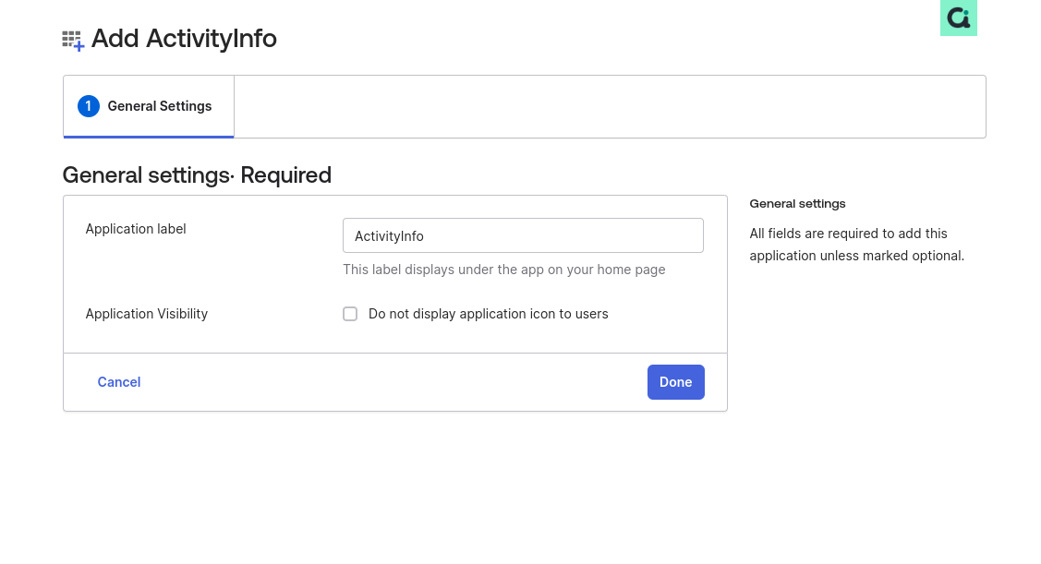Click the 'Application Visibility' field label
This screenshot has width=1041, height=564.
point(147,314)
